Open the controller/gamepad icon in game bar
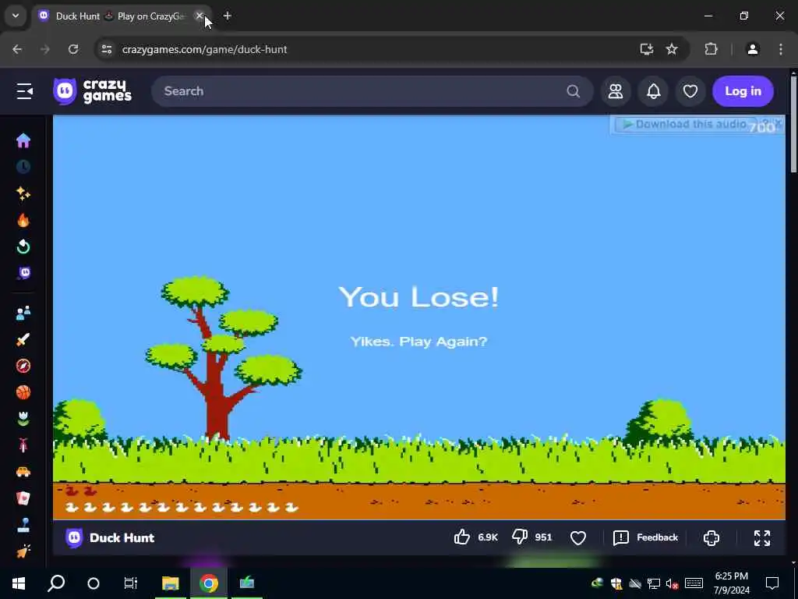This screenshot has width=798, height=599. (711, 538)
